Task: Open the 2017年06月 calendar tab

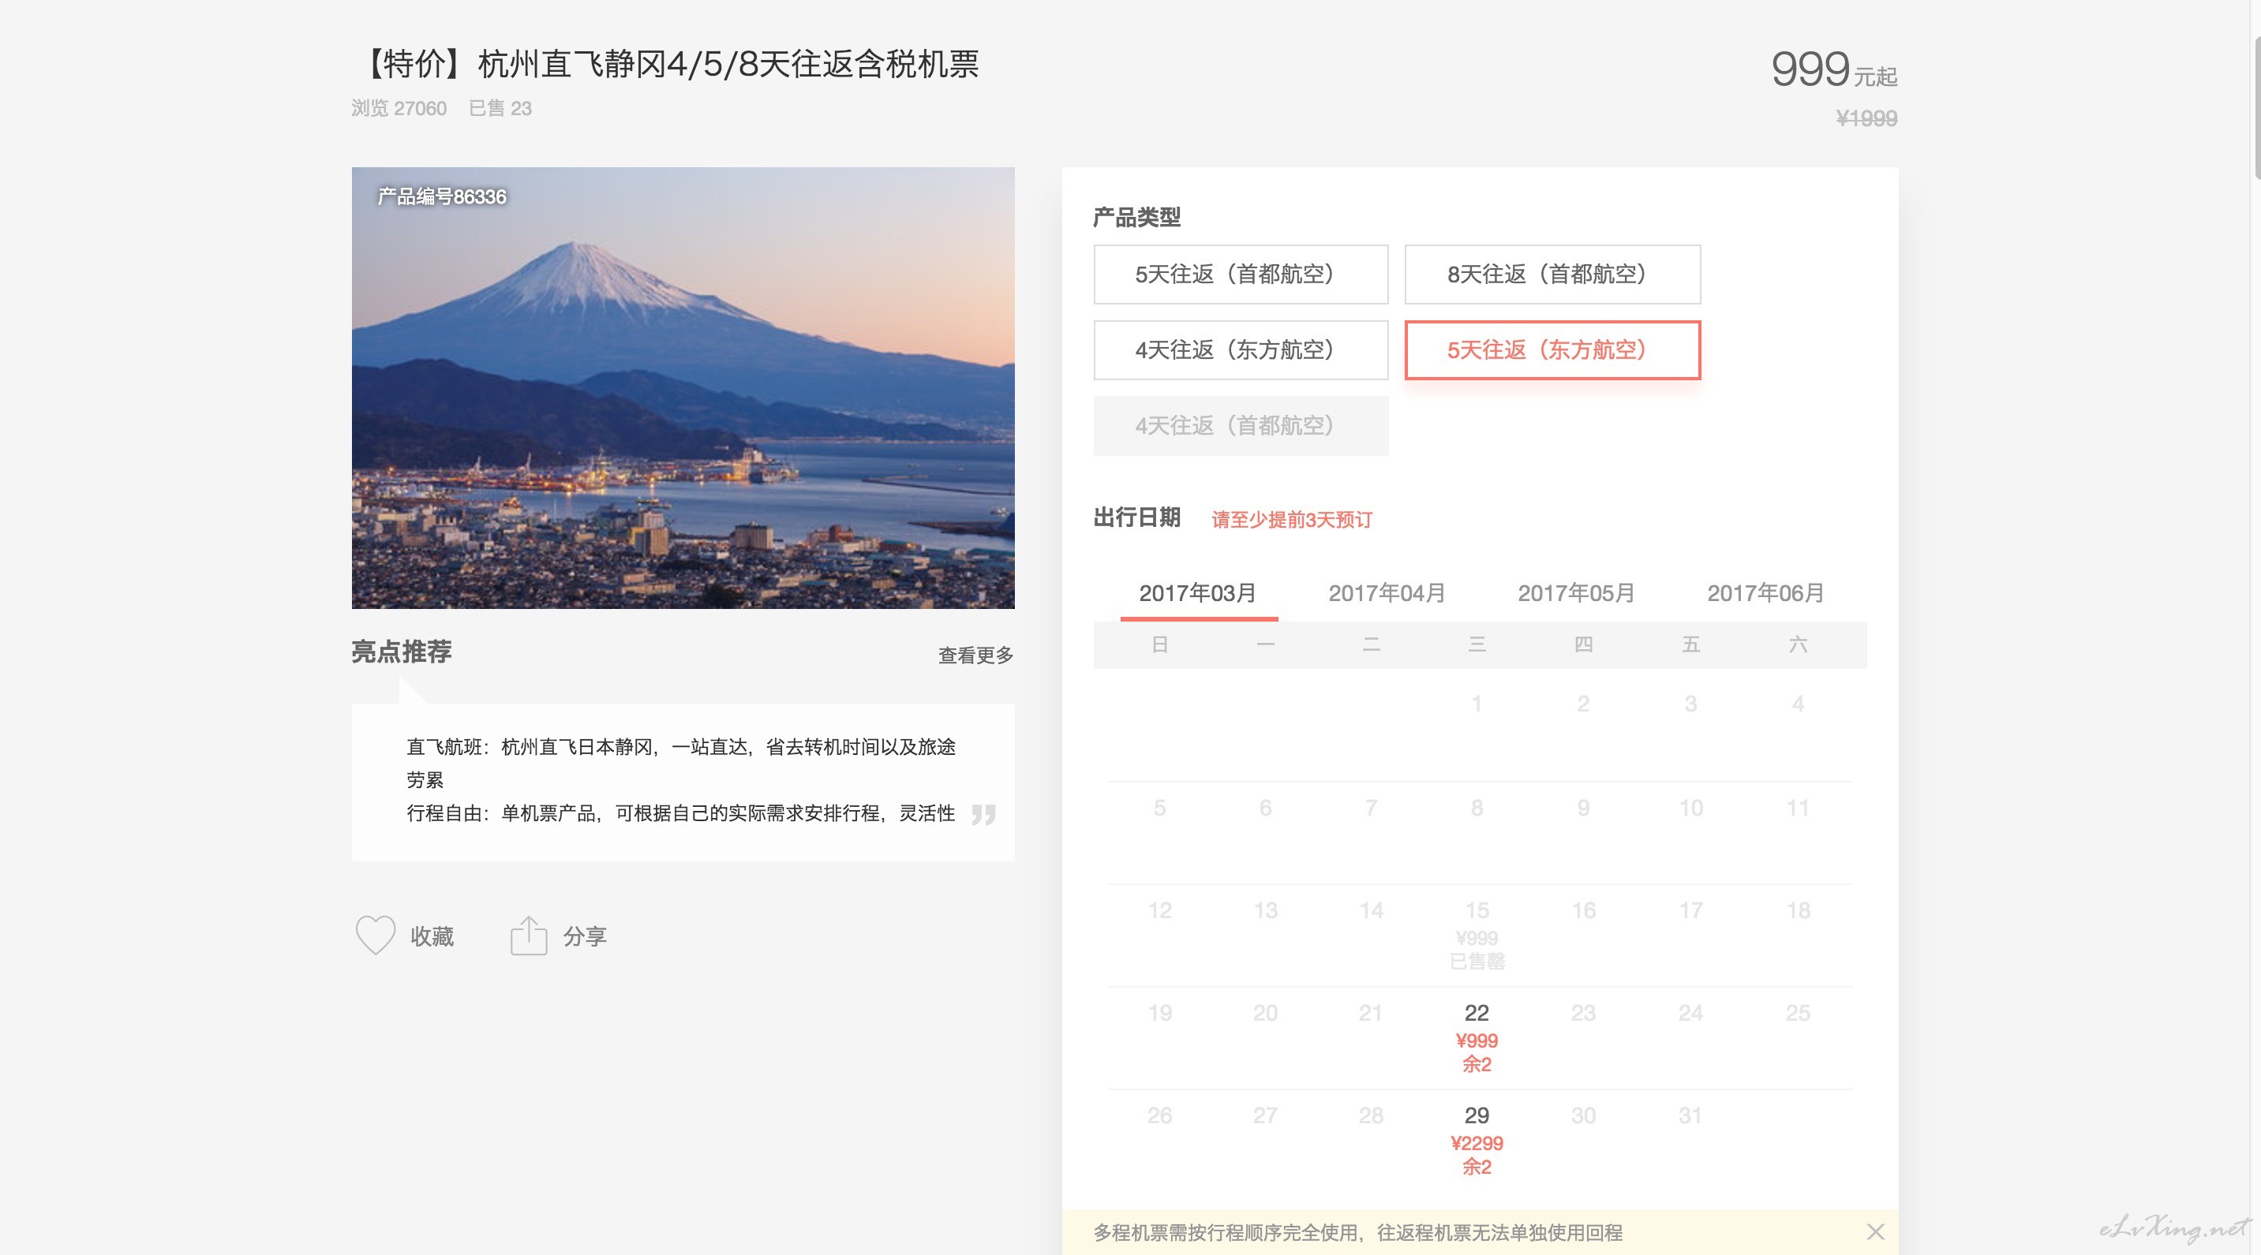Action: (1765, 594)
